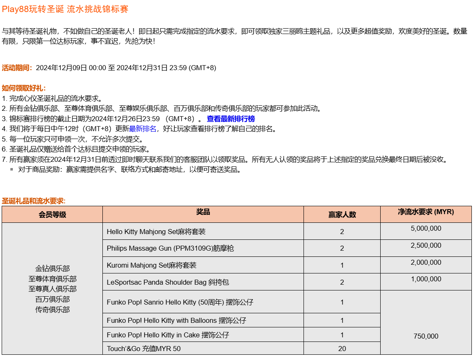Click the 如何领取好礼 heading
Image resolution: width=476 pixels, height=361 pixels.
pos(24,88)
